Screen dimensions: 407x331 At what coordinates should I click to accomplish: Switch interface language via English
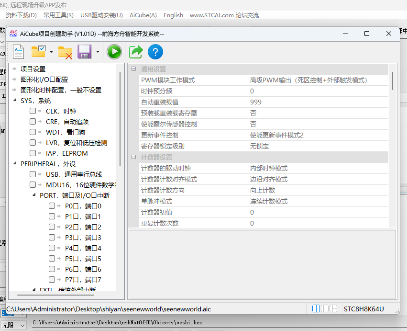[173, 15]
